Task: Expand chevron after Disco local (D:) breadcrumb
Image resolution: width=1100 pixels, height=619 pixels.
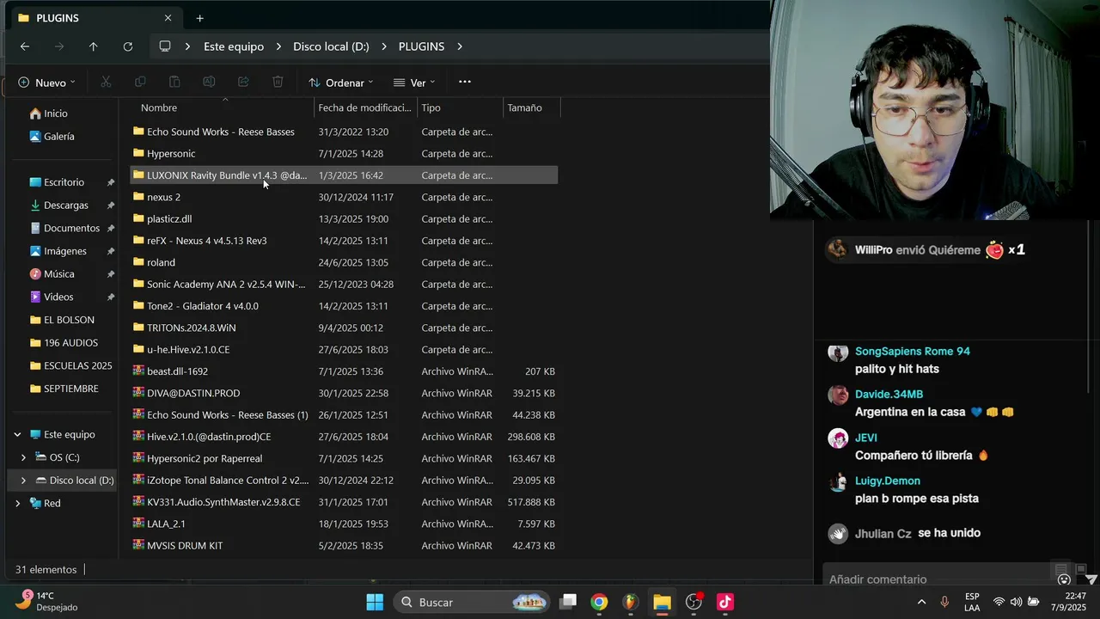Action: click(x=384, y=46)
